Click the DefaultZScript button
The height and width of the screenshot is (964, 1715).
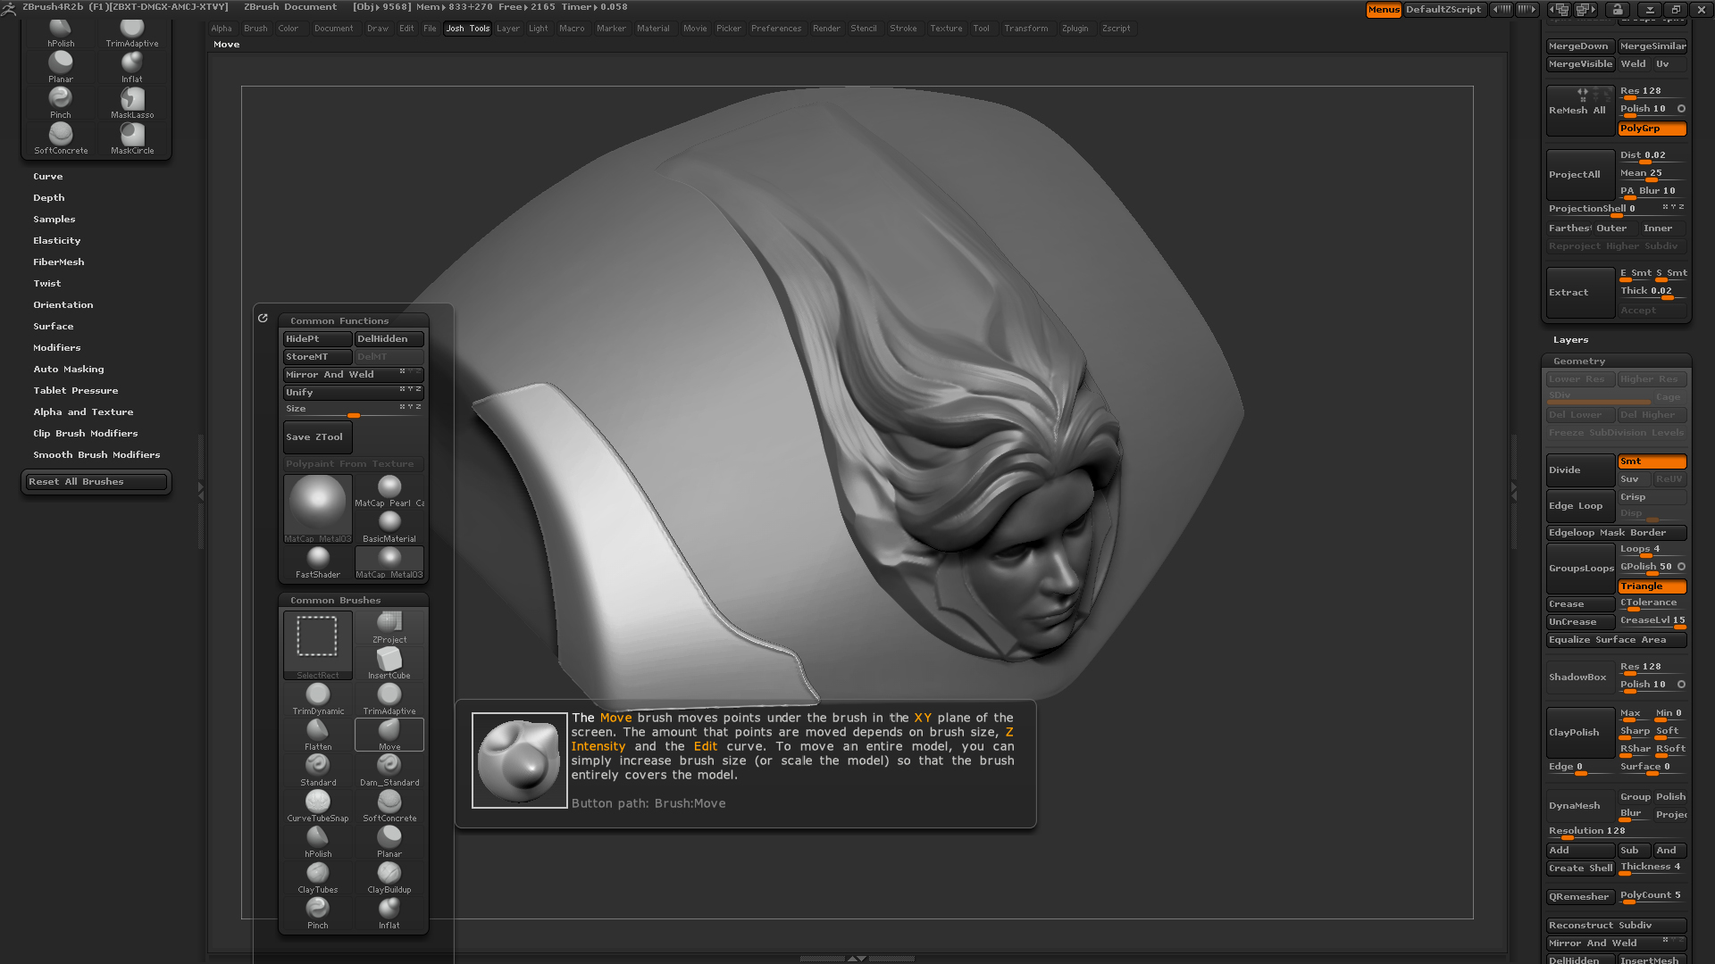[1443, 10]
